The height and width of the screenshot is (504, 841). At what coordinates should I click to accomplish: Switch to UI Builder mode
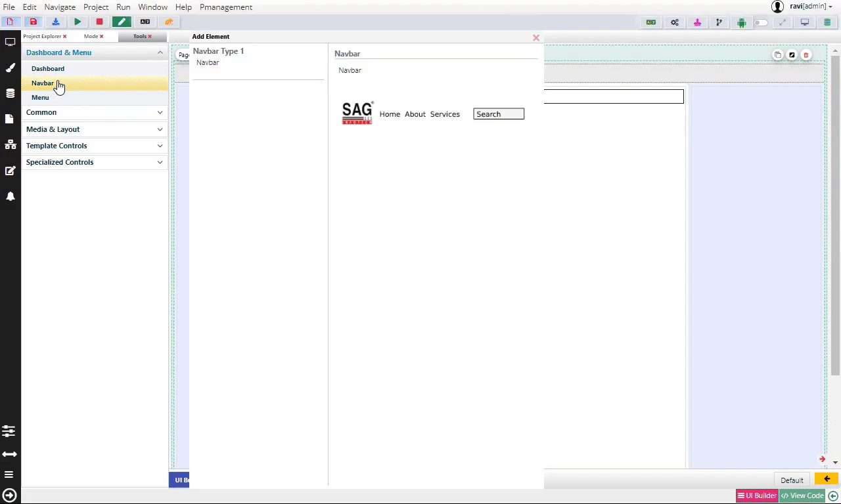(757, 496)
